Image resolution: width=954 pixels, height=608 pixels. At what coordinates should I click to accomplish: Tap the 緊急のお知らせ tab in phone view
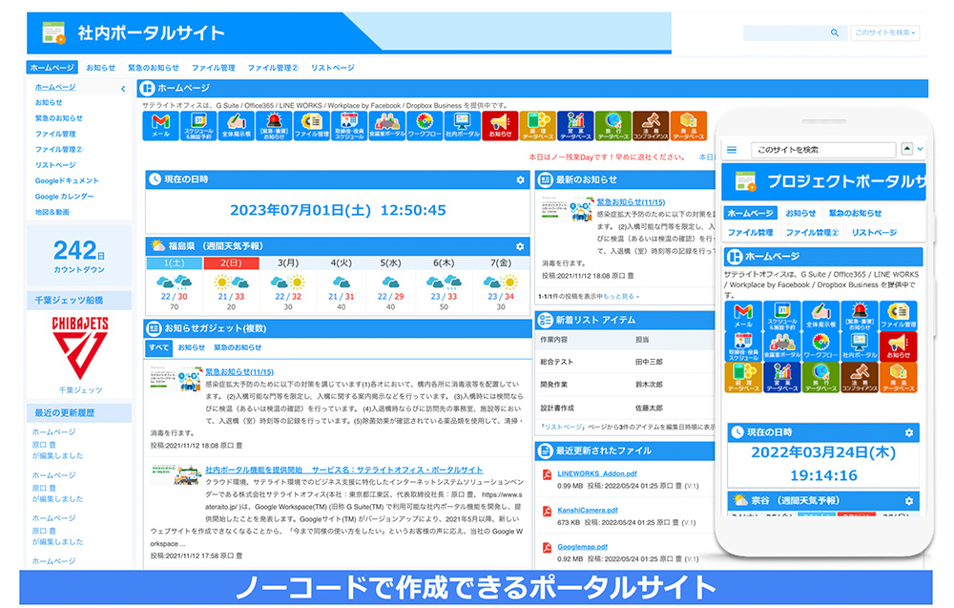point(855,213)
